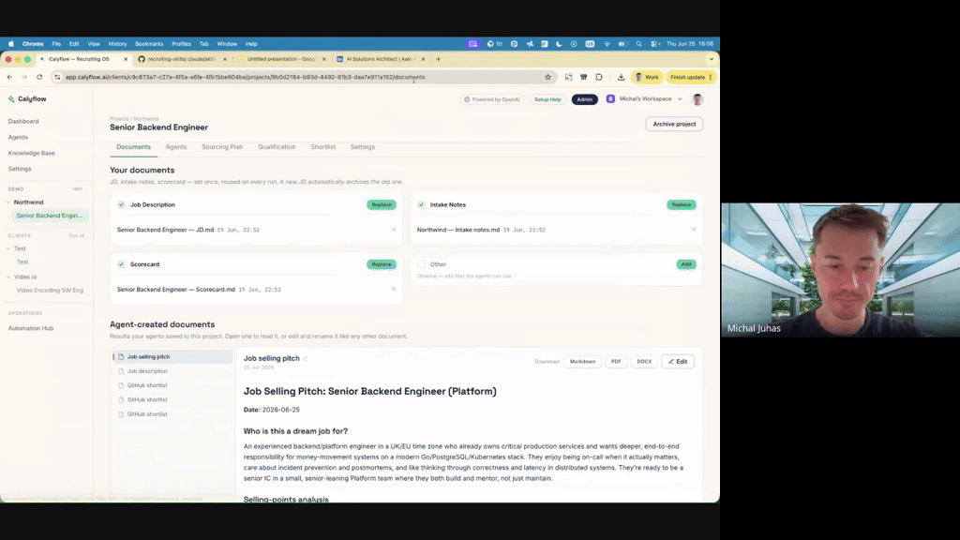Add an Other document
The height and width of the screenshot is (540, 960).
coord(686,264)
